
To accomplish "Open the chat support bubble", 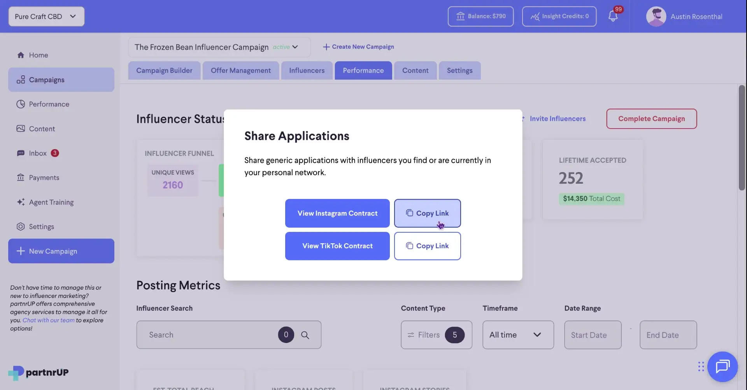I will [722, 366].
